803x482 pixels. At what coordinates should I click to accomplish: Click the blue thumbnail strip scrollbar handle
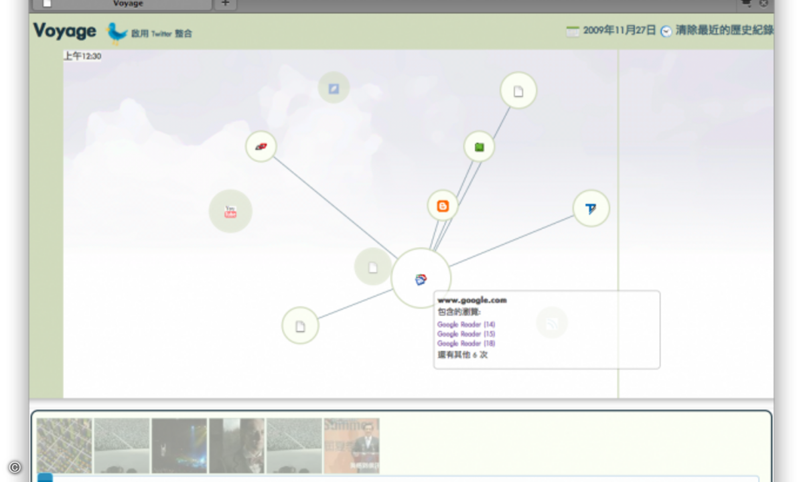45,478
